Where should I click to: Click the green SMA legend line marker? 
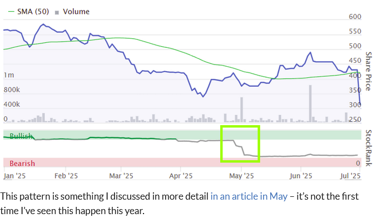11,12
